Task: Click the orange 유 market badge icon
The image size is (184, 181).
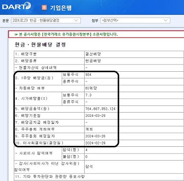Action: click(x=44, y=8)
